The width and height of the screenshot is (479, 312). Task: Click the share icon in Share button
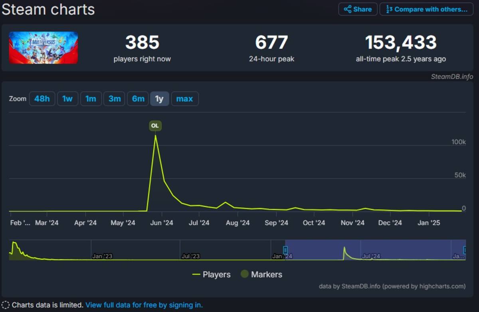[x=348, y=9]
